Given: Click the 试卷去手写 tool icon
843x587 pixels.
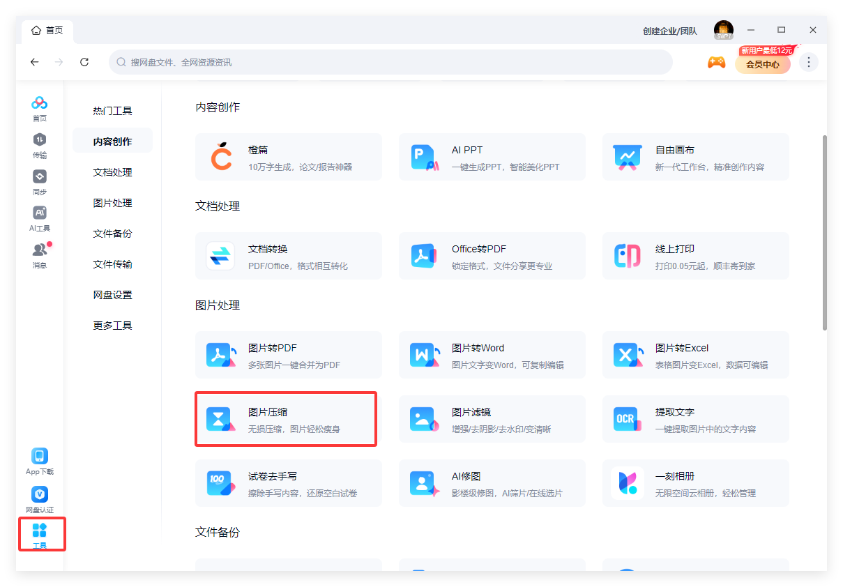Looking at the screenshot, I should [221, 483].
